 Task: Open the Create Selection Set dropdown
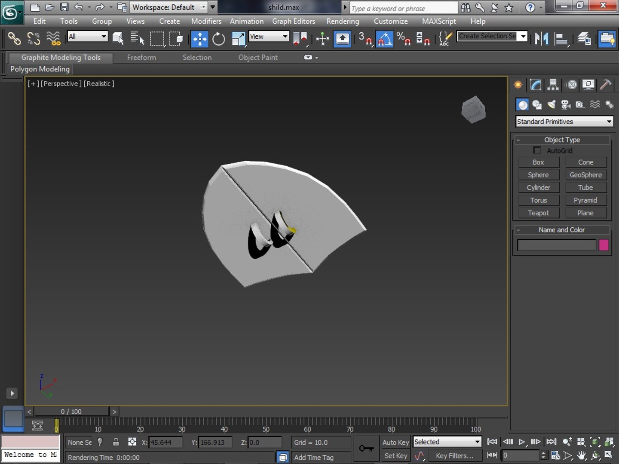(x=492, y=36)
